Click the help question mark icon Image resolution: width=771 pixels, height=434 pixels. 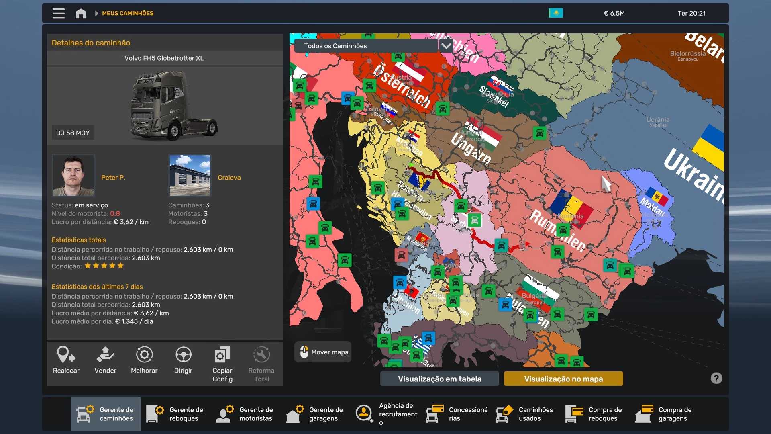coord(716,378)
